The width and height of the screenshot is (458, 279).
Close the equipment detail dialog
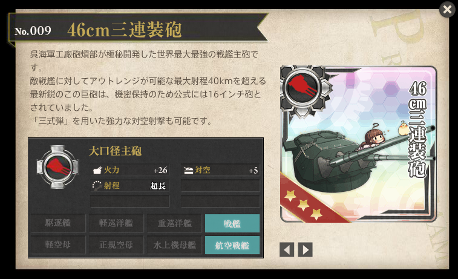447,9
